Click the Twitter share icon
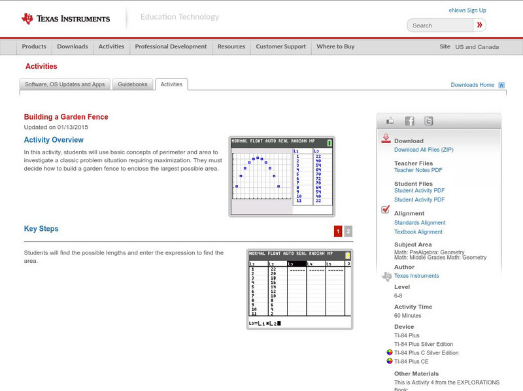The image size is (523, 391). point(428,121)
